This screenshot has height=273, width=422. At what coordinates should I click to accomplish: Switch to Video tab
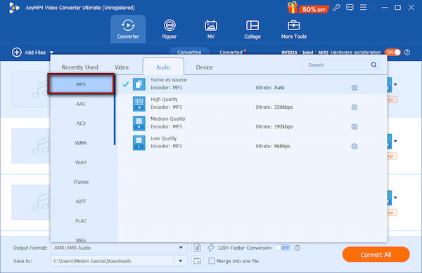click(122, 67)
